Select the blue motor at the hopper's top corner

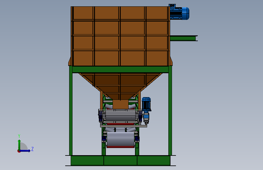pos(179,12)
